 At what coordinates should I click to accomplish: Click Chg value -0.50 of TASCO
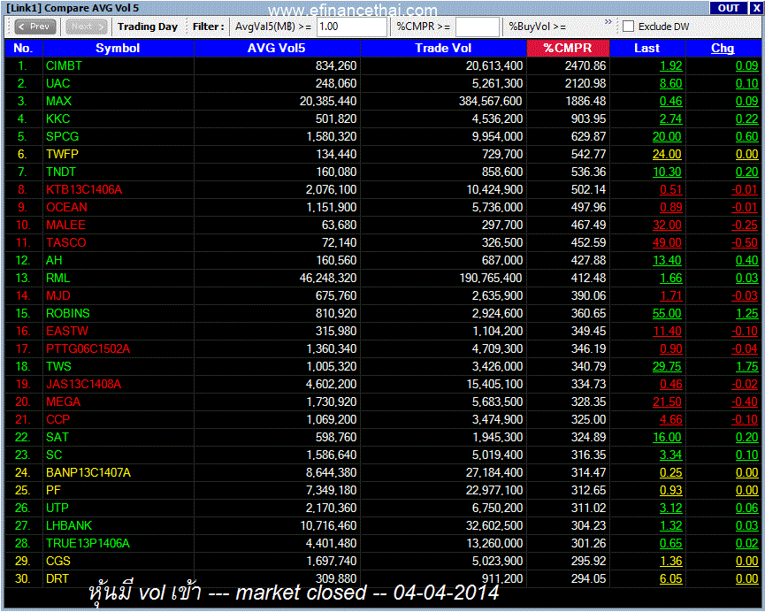coord(745,242)
